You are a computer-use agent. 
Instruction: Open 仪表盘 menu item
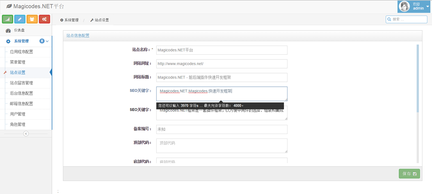pos(26,30)
